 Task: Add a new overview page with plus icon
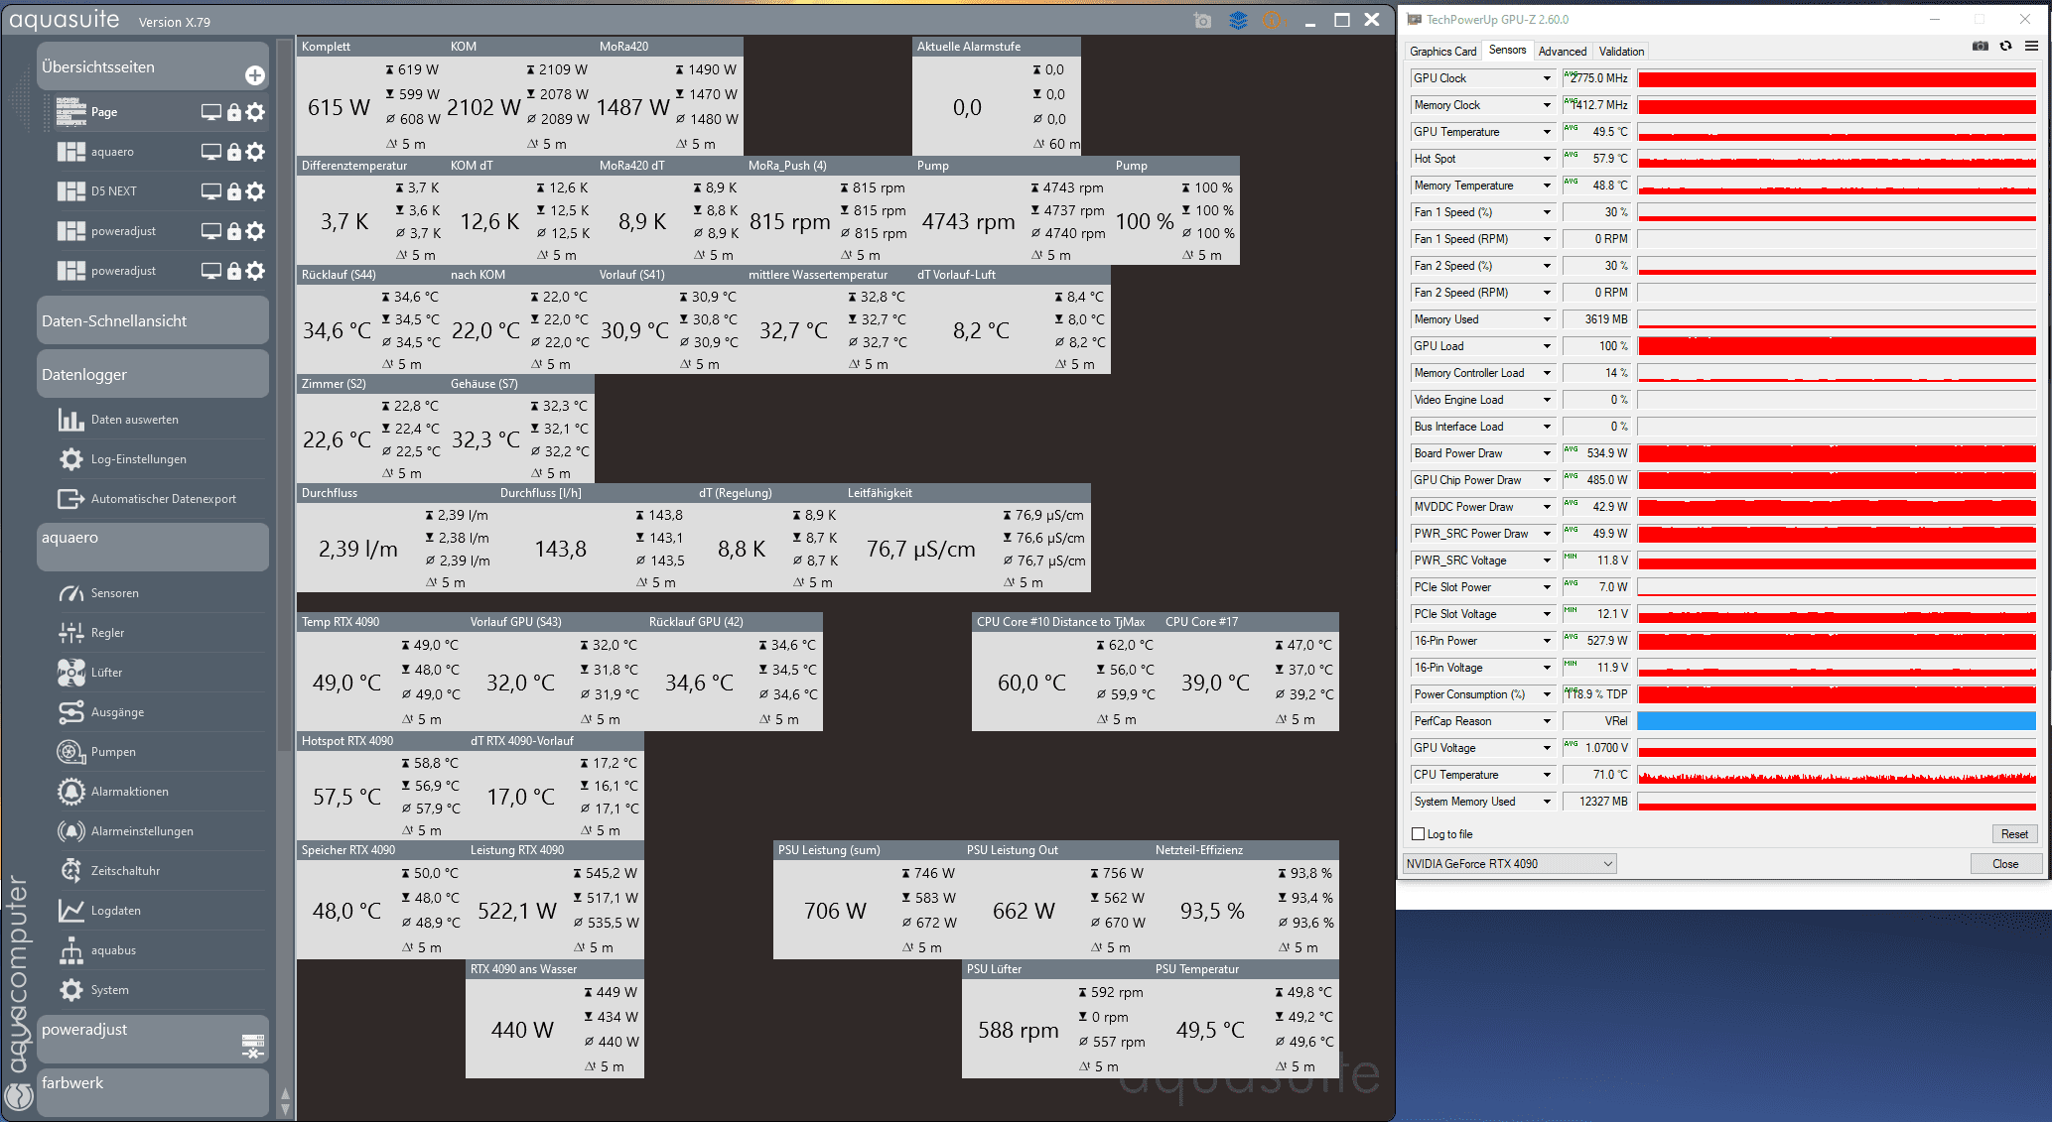click(x=255, y=75)
